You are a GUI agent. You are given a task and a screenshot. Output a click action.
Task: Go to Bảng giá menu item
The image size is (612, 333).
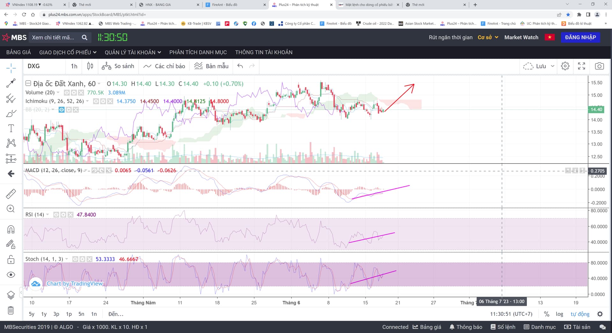tap(19, 52)
